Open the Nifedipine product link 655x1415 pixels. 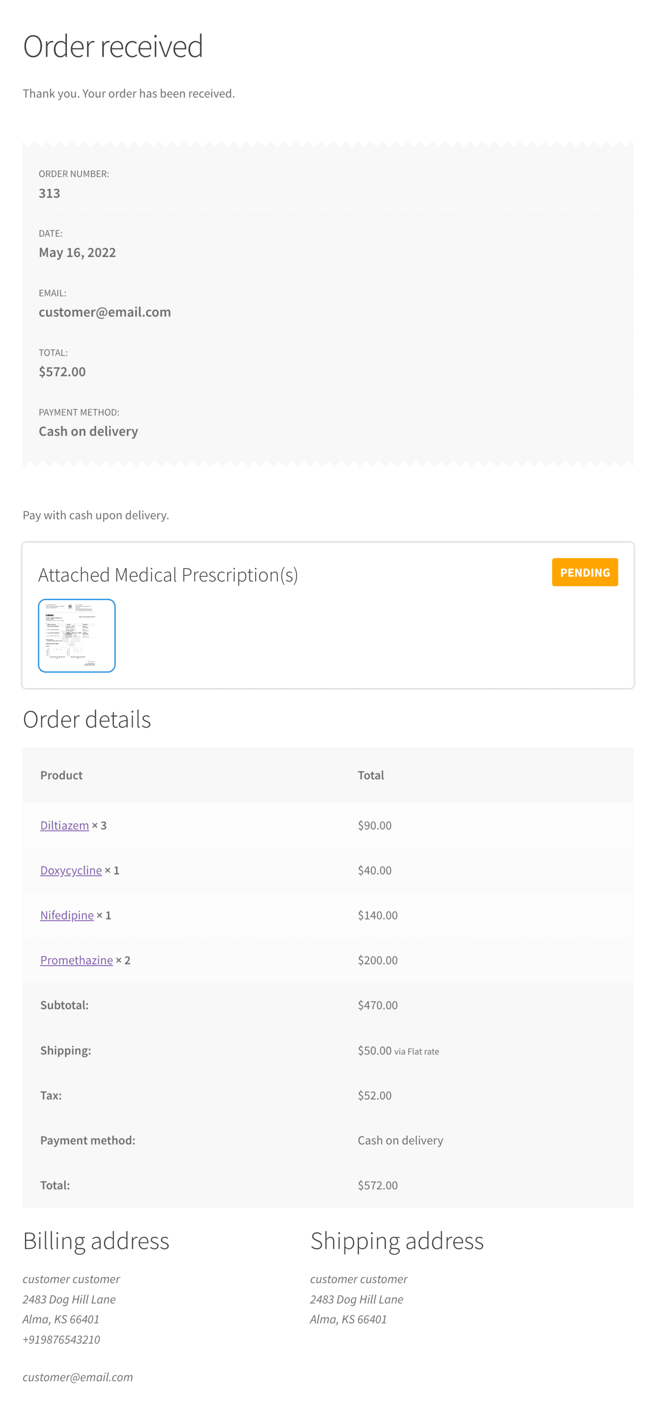pos(66,915)
